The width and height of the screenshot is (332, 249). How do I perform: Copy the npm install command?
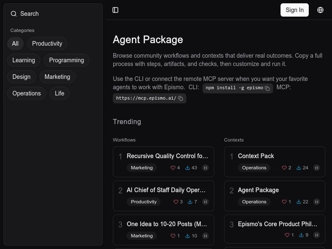pos(267,88)
